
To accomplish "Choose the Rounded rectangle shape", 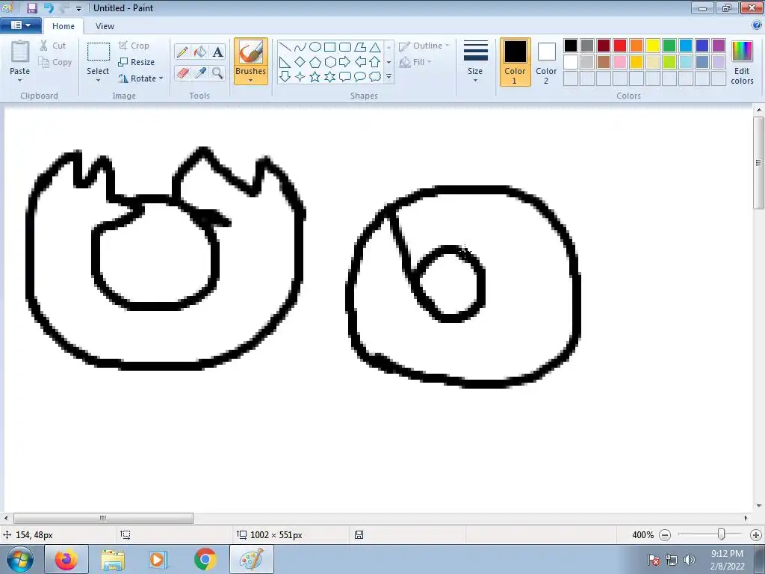I will coord(345,47).
